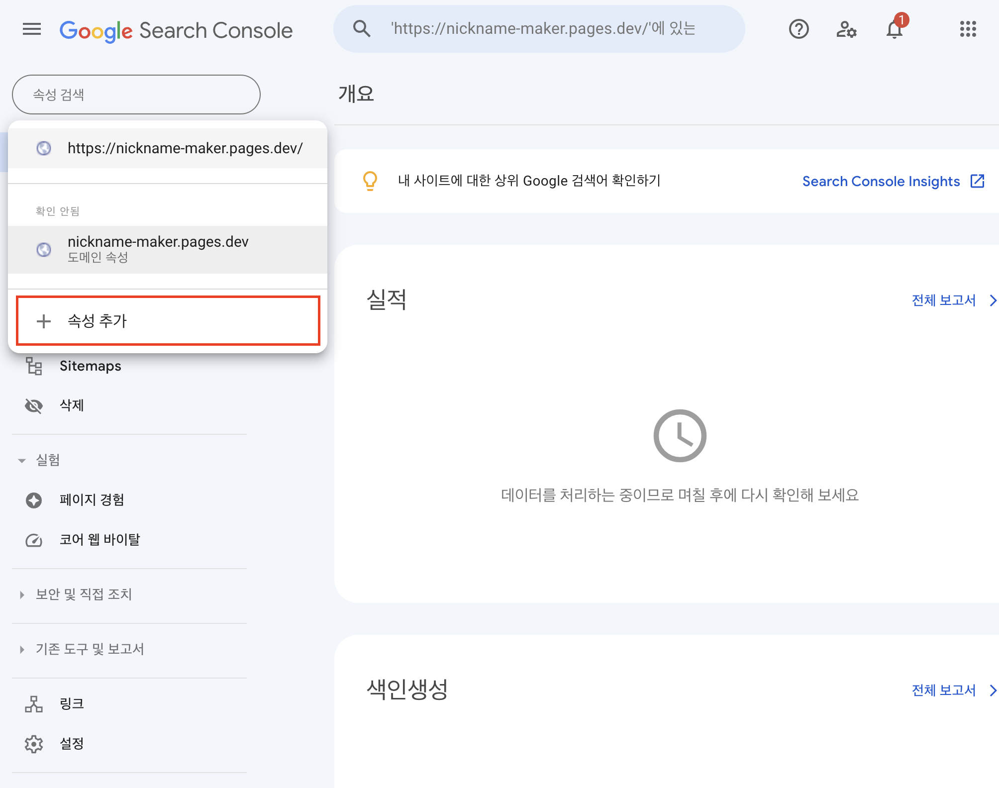
Task: Open Search Console Insights link
Action: (893, 181)
